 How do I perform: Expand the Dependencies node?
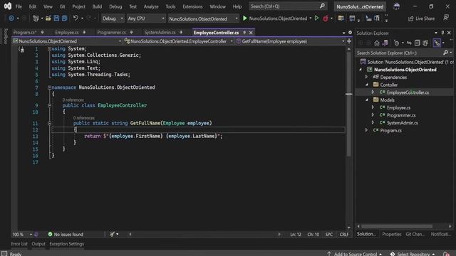pos(366,77)
